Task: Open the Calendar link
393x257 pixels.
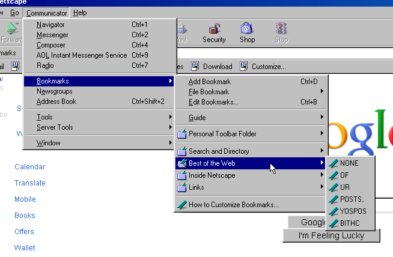Action: (x=30, y=167)
